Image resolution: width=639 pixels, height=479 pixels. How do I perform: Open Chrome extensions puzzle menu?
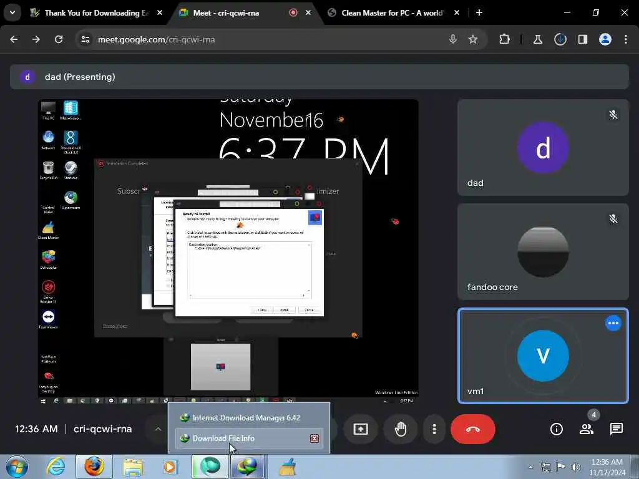tap(504, 39)
